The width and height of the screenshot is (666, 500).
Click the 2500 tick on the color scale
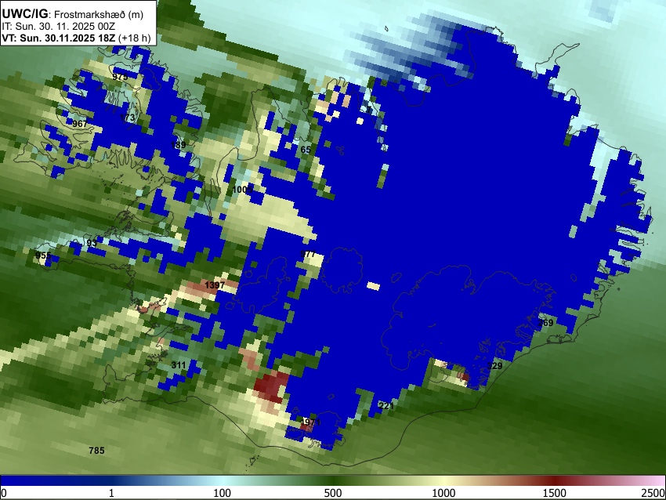click(653, 493)
